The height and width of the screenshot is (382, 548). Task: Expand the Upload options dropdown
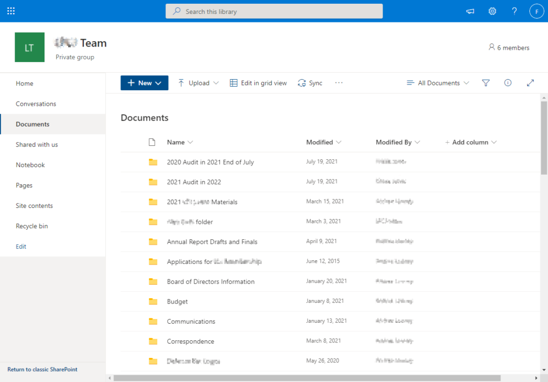click(198, 83)
